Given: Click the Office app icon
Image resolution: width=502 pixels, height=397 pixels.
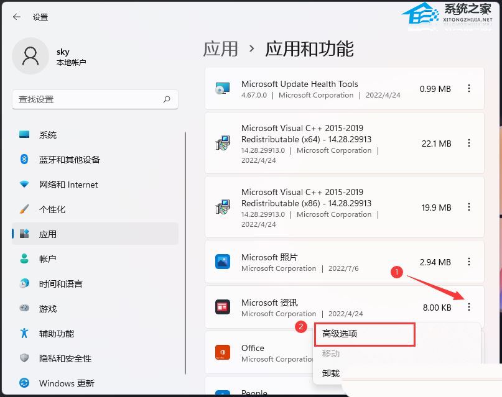Looking at the screenshot, I should [x=223, y=352].
